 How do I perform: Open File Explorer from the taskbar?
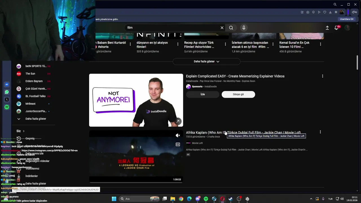click(173, 199)
